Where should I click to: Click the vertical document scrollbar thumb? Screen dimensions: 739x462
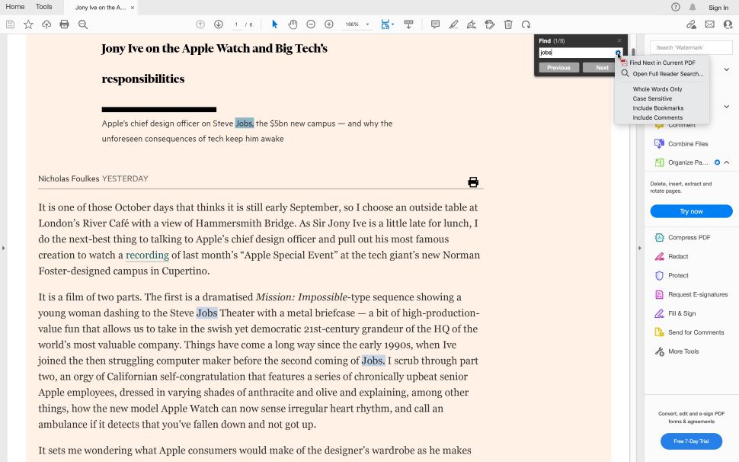pyautogui.click(x=633, y=53)
